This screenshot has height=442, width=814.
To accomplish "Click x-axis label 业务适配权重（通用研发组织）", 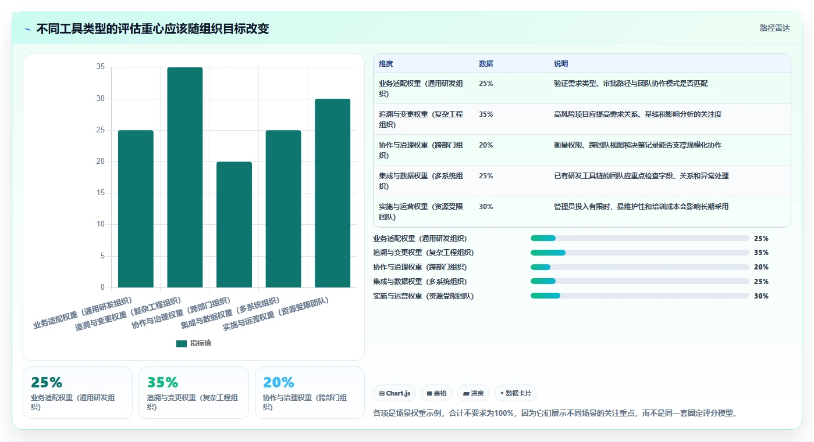I will pyautogui.click(x=83, y=313).
